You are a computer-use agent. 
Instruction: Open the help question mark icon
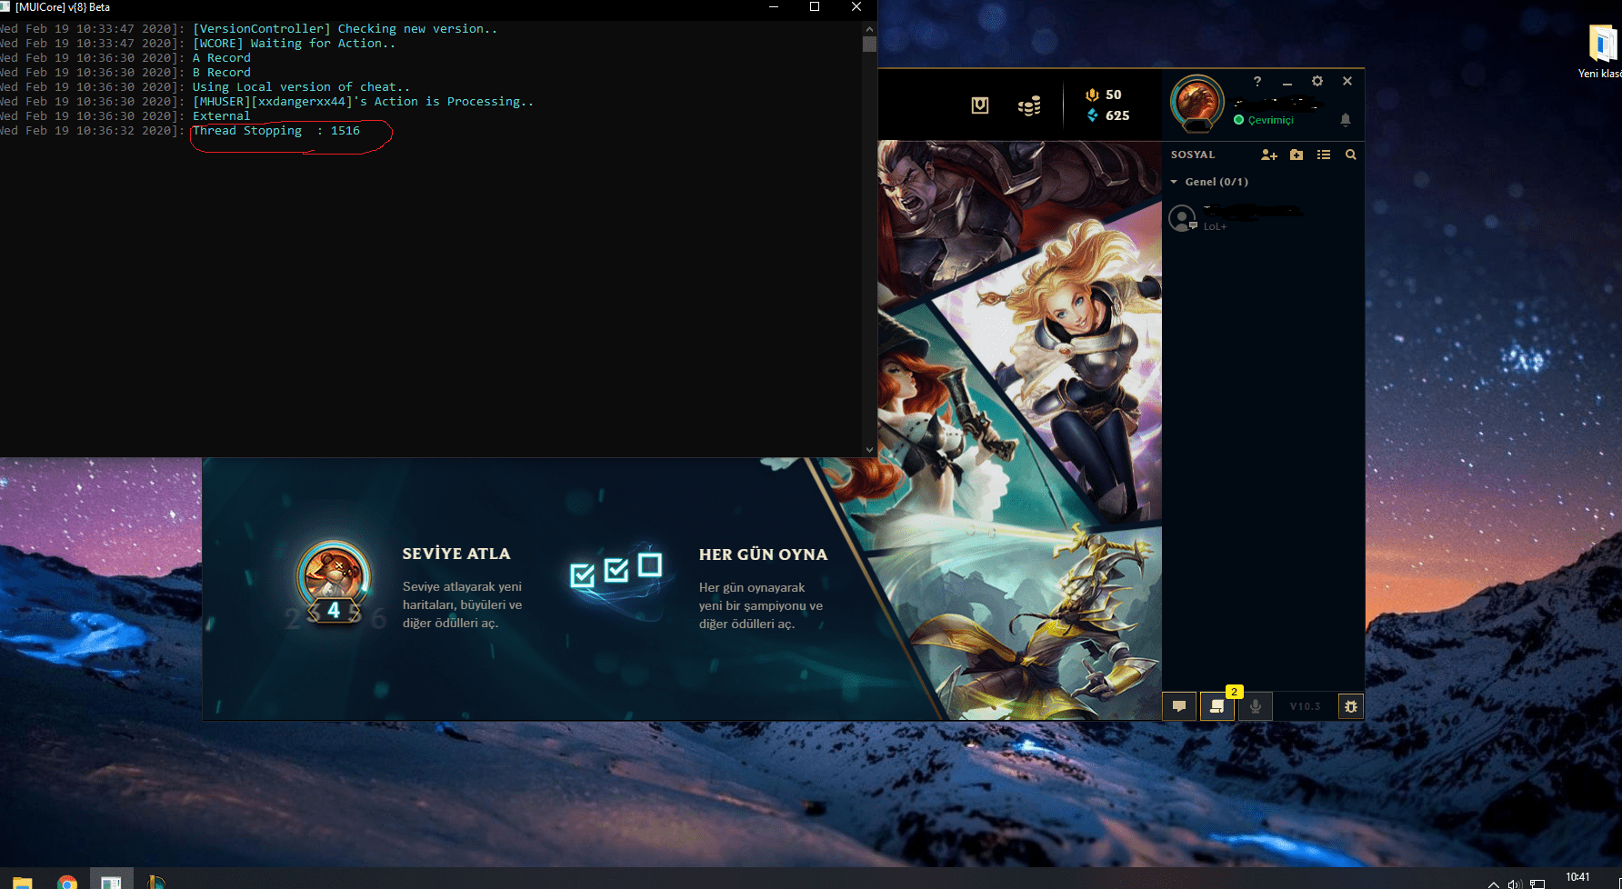click(x=1257, y=81)
